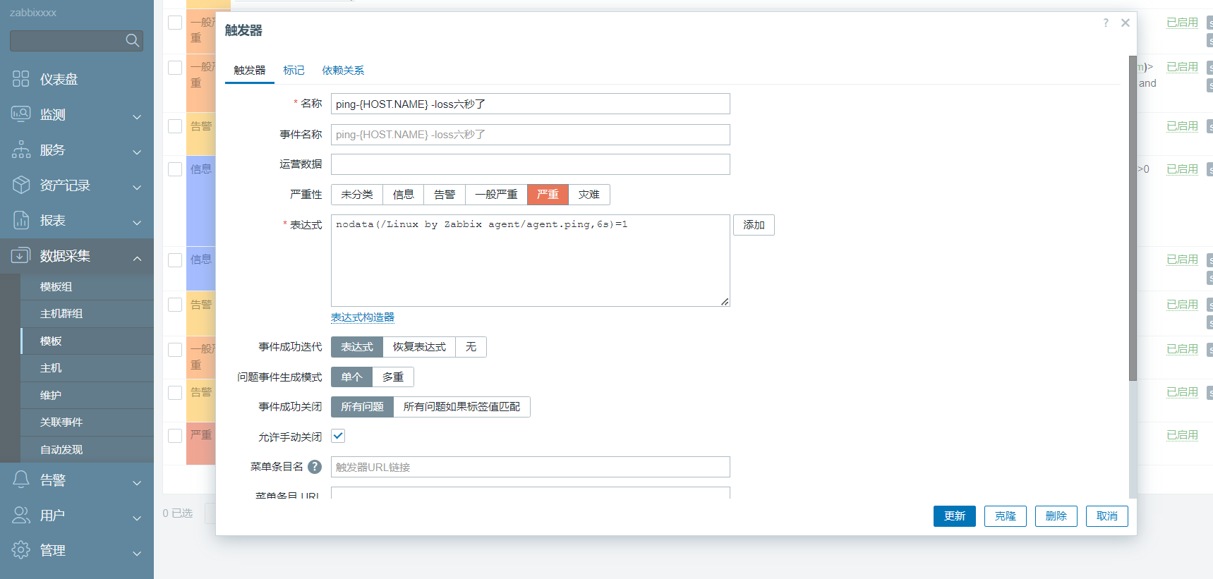This screenshot has height=579, width=1213.
Task: Click the 资产记录 inventory icon
Action: 21,185
